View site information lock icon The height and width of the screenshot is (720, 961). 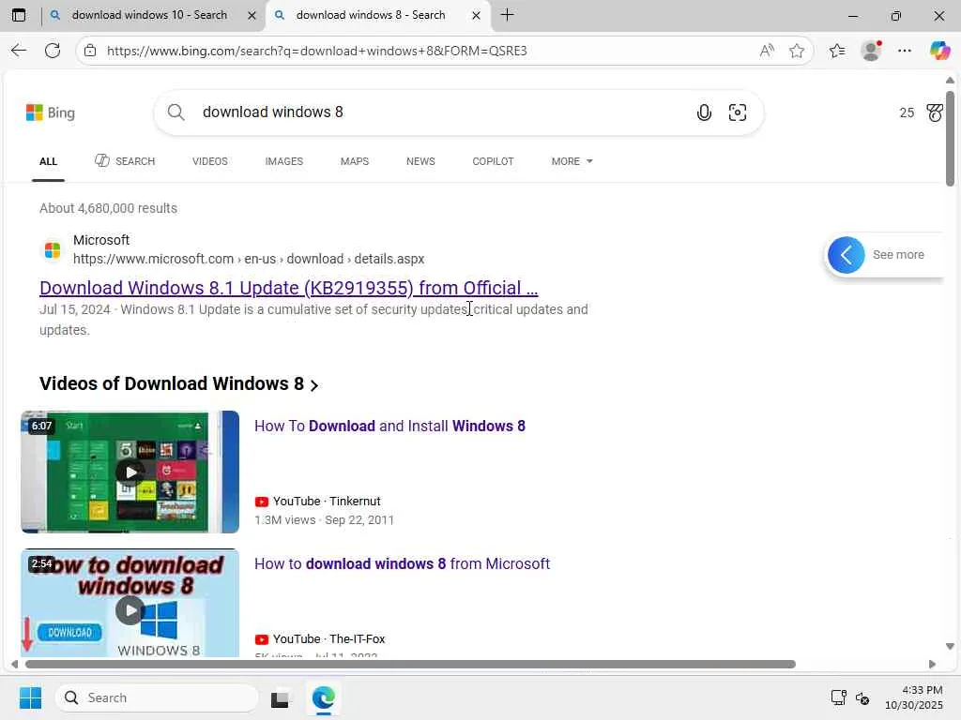90,51
